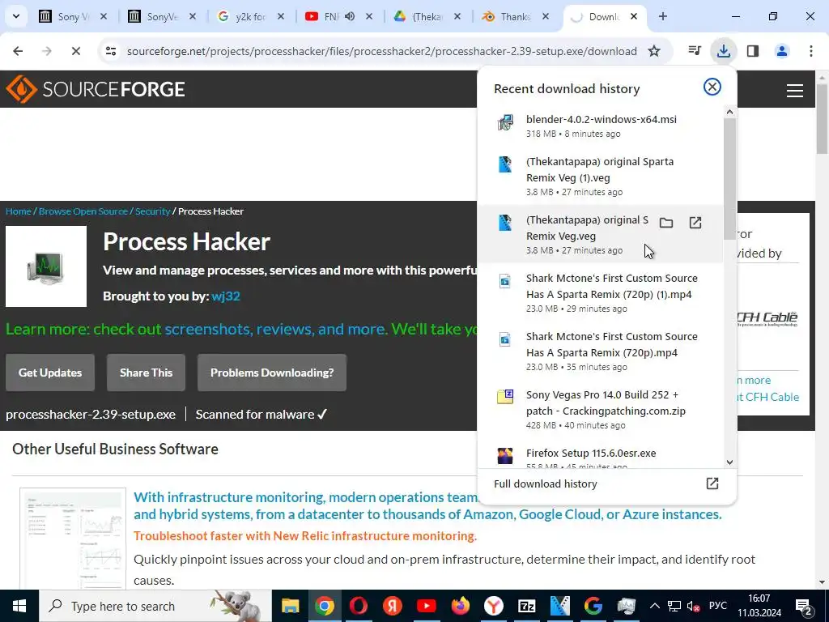Open Windows Start menu
This screenshot has height=622, width=829.
(x=19, y=606)
